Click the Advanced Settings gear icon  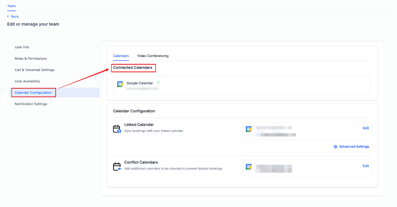(x=335, y=147)
